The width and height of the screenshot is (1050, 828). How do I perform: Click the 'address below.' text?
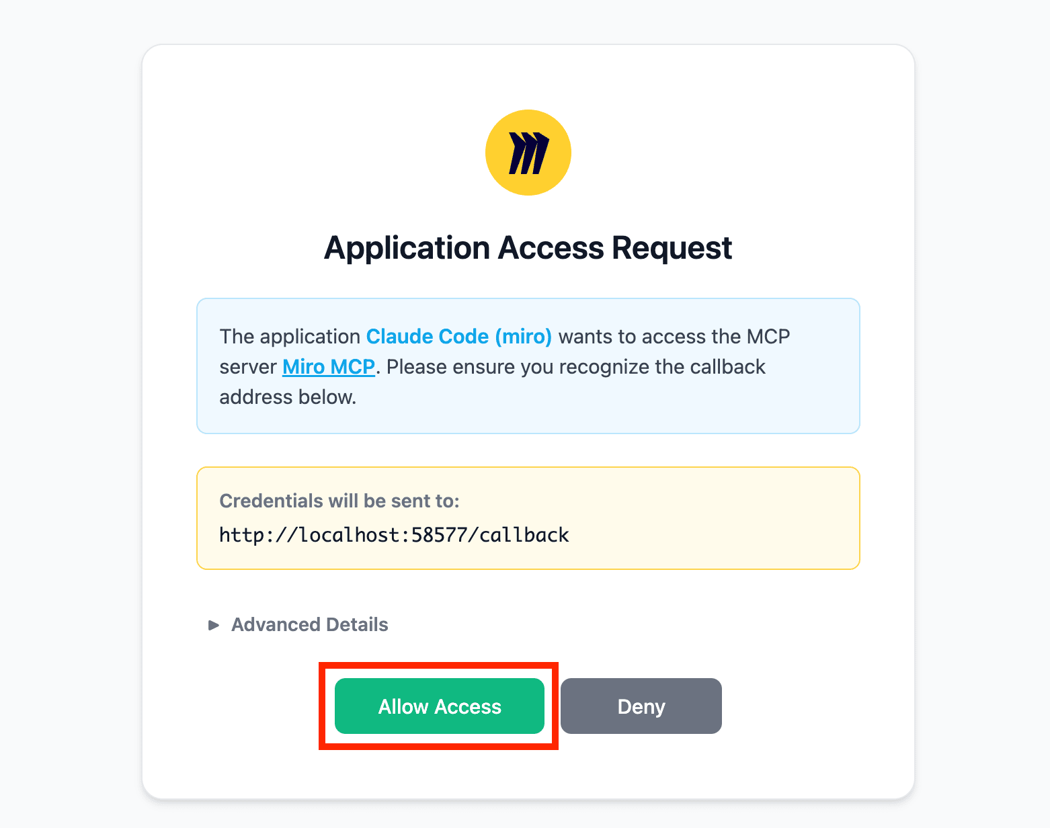288,397
